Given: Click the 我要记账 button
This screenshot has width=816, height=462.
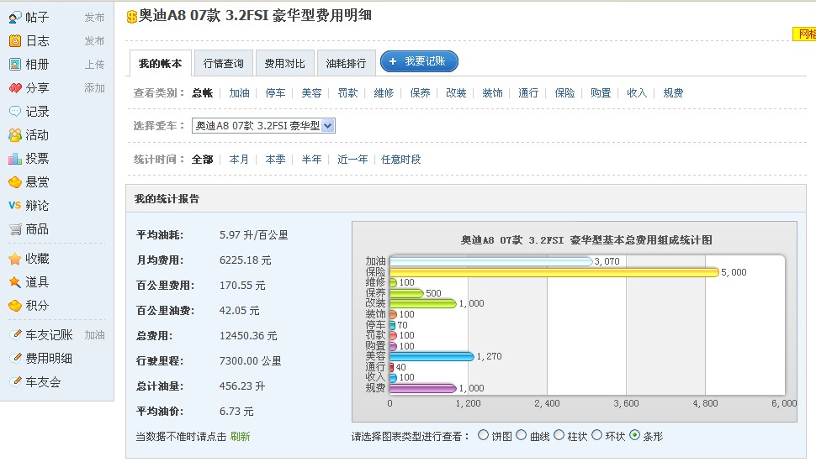Looking at the screenshot, I should pyautogui.click(x=419, y=61).
